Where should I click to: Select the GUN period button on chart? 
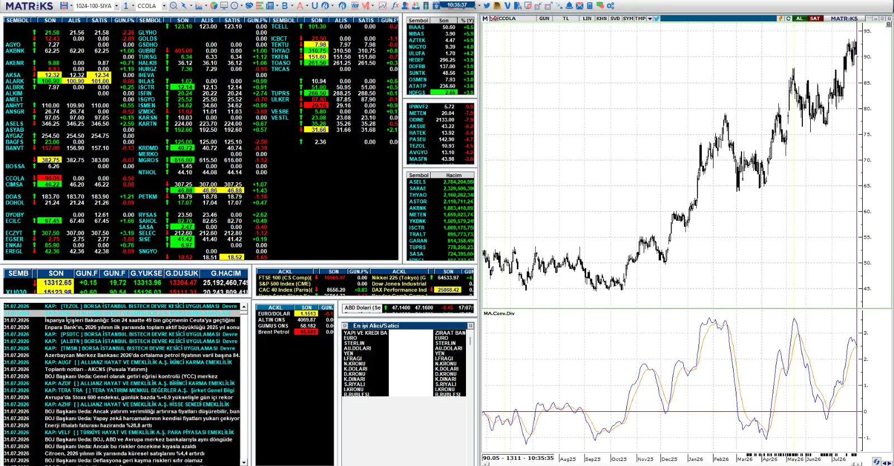coord(544,18)
